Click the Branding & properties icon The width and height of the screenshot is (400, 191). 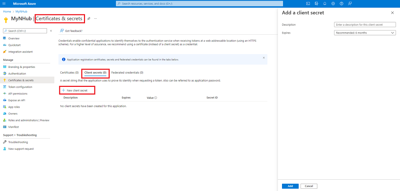(5, 67)
